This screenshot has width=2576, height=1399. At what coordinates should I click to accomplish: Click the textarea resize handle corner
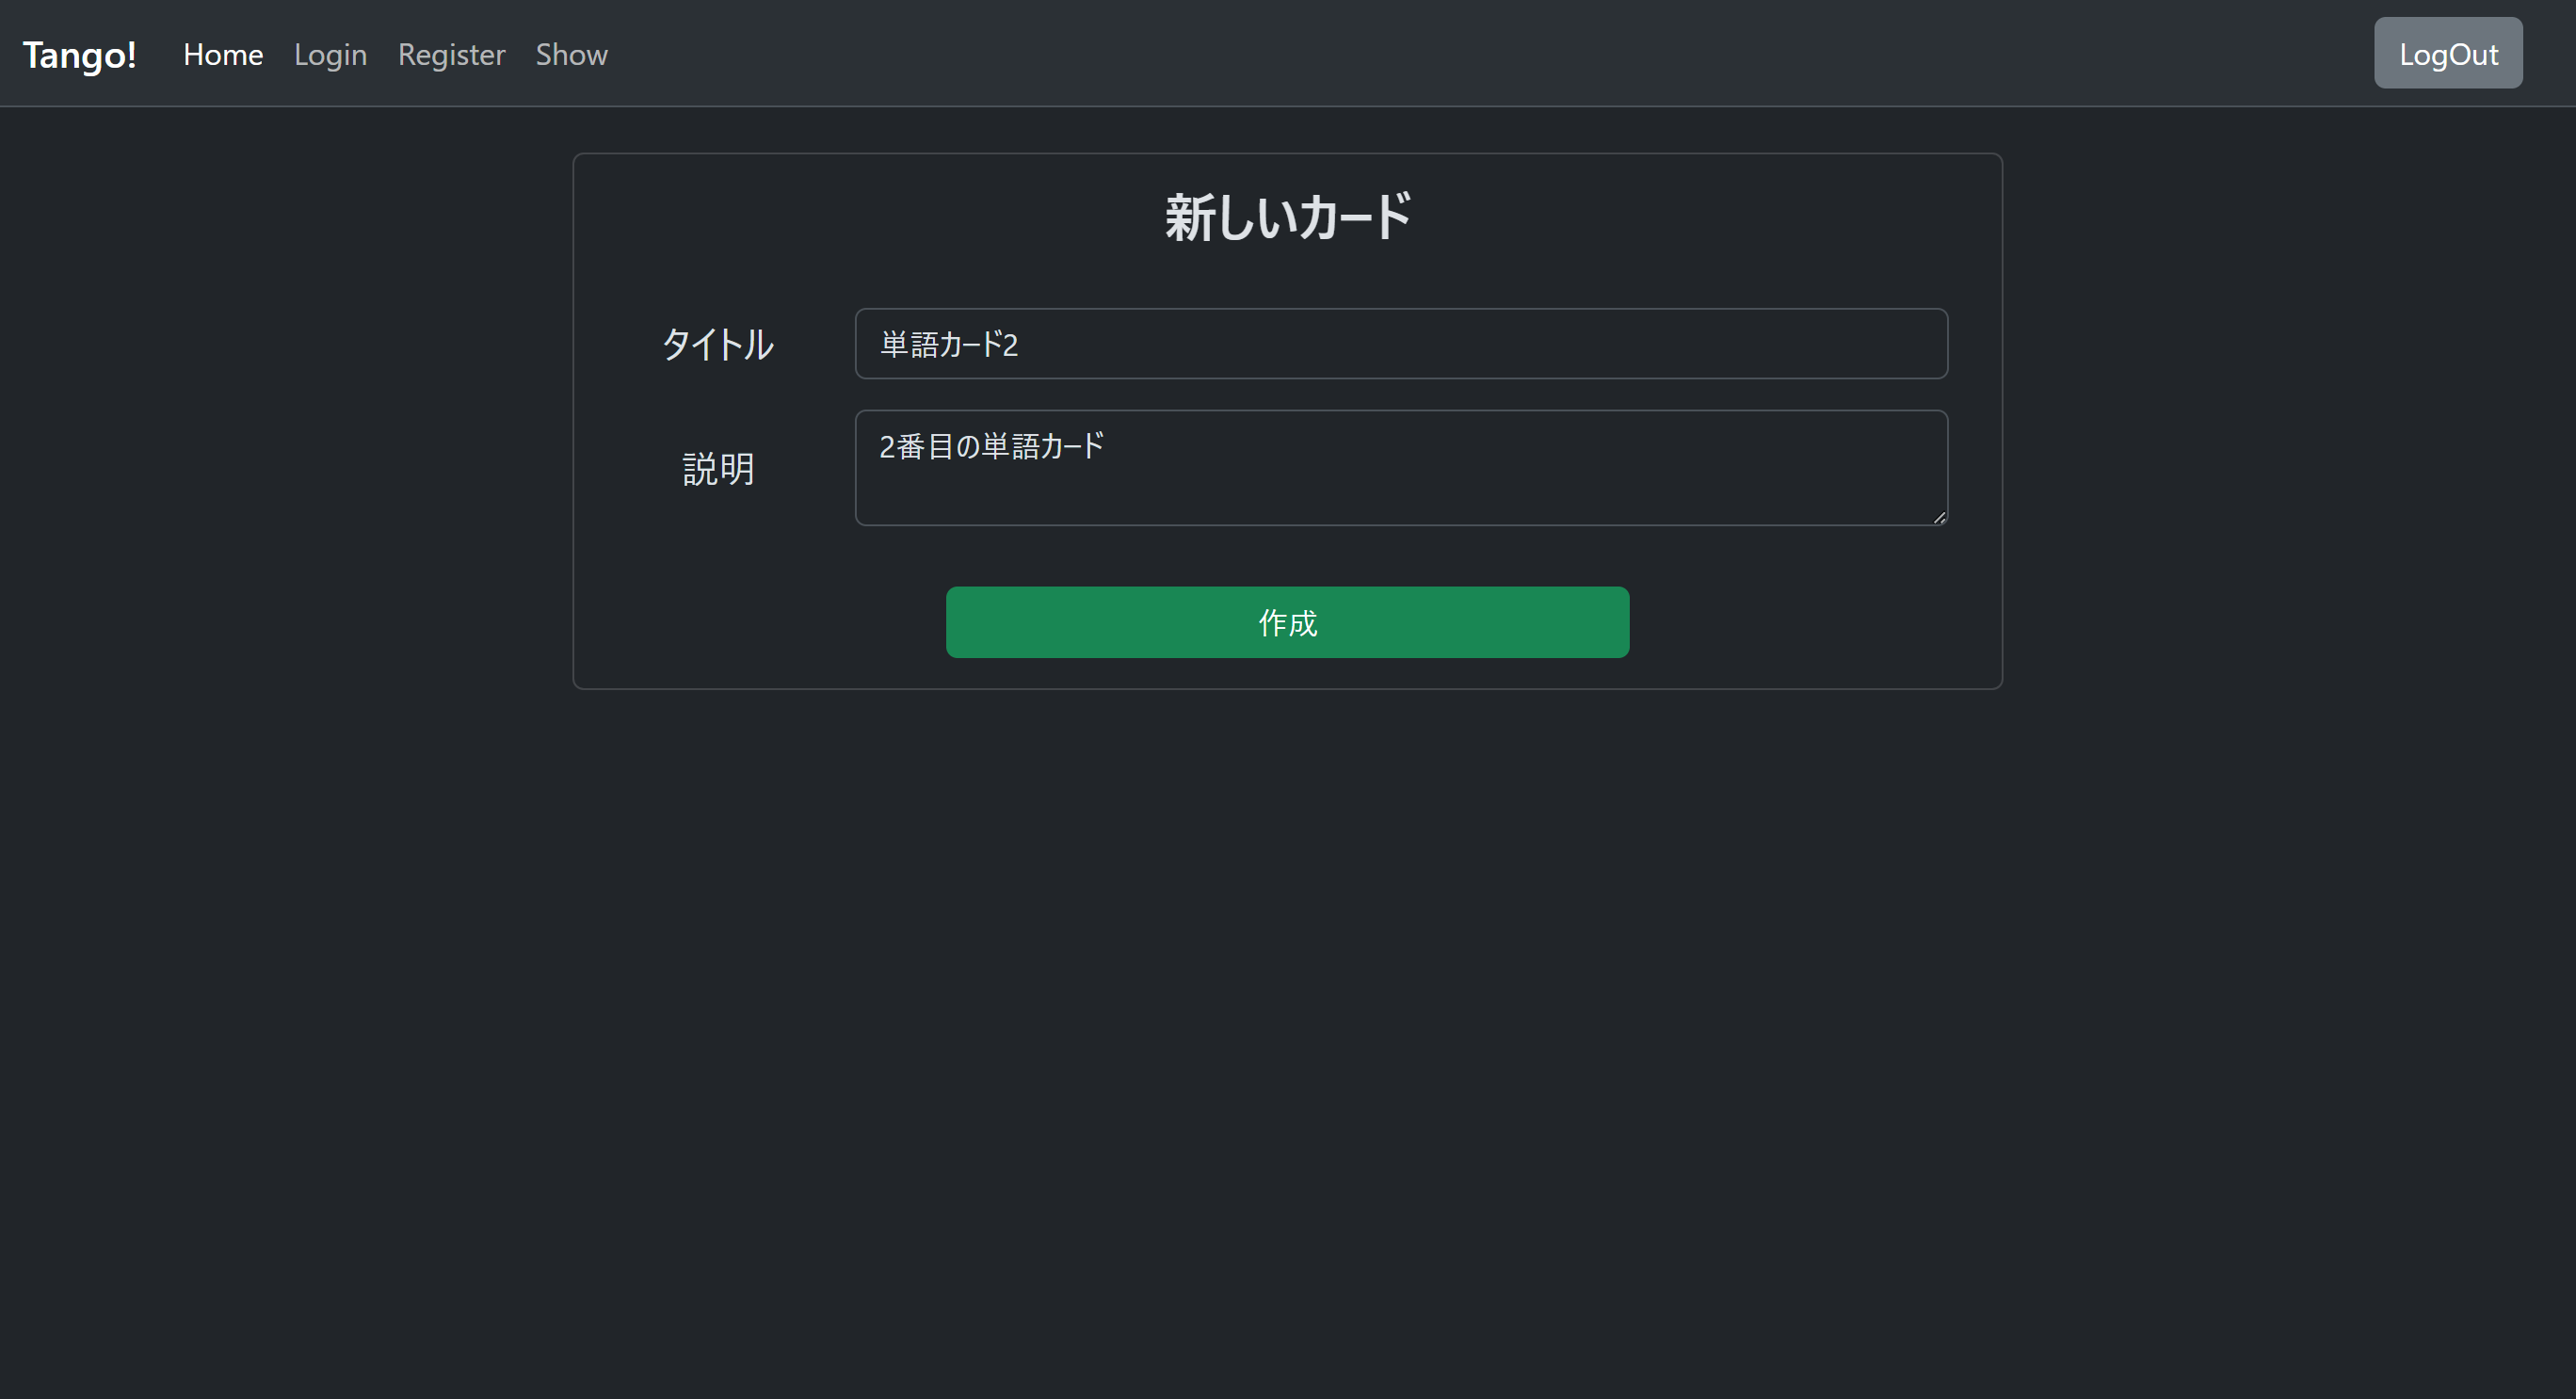pos(1939,517)
